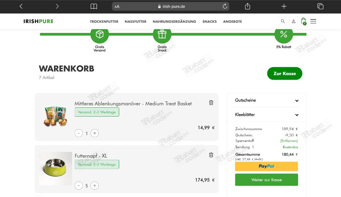Open the user account icon

(294, 21)
